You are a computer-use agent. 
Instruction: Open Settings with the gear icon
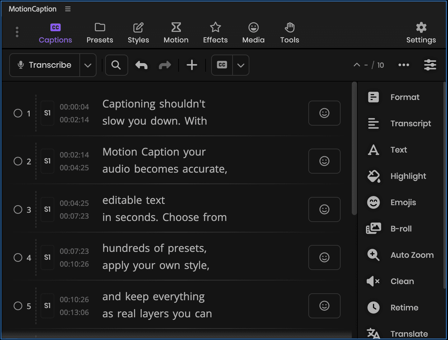coord(421,34)
